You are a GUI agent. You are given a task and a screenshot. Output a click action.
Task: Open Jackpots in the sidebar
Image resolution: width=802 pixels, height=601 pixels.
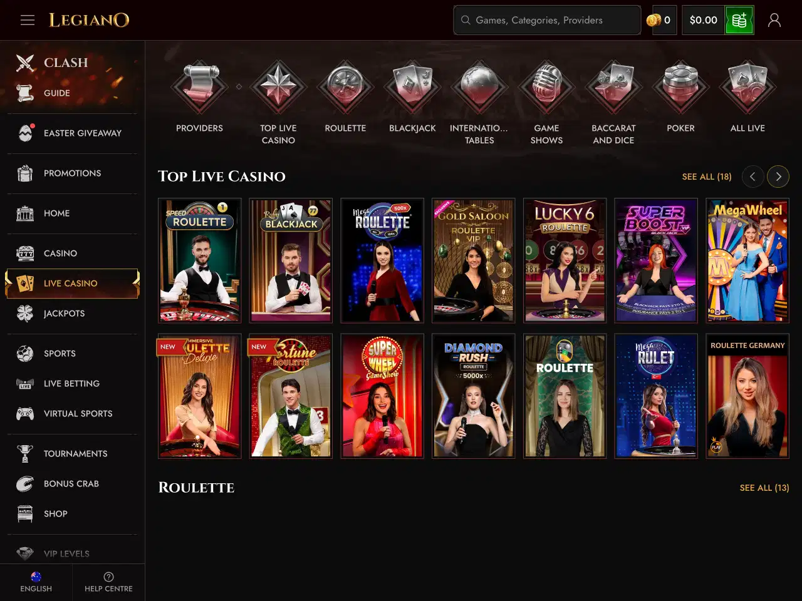[x=72, y=314]
